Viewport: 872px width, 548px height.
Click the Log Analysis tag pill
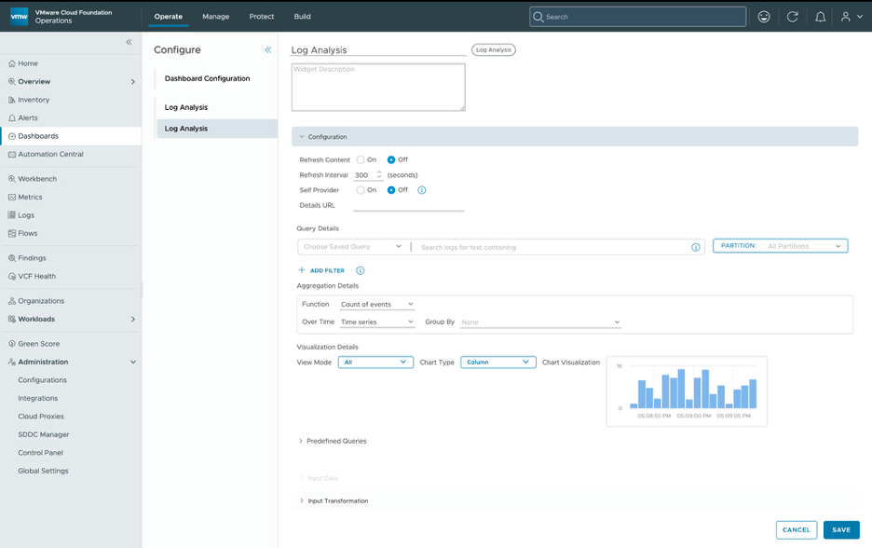493,50
